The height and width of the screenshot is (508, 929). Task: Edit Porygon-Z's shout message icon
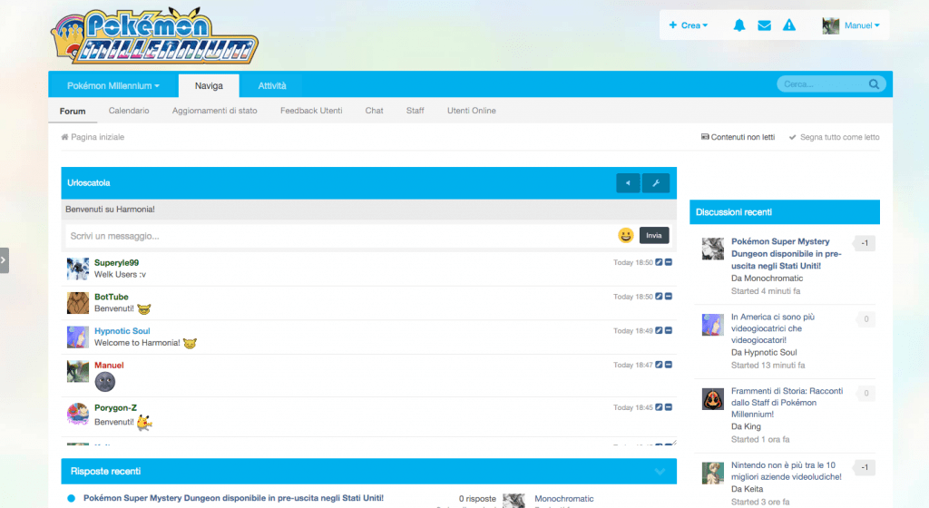coord(659,407)
